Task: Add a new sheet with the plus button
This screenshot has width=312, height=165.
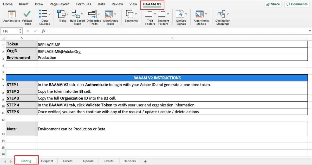Action: coord(145,161)
